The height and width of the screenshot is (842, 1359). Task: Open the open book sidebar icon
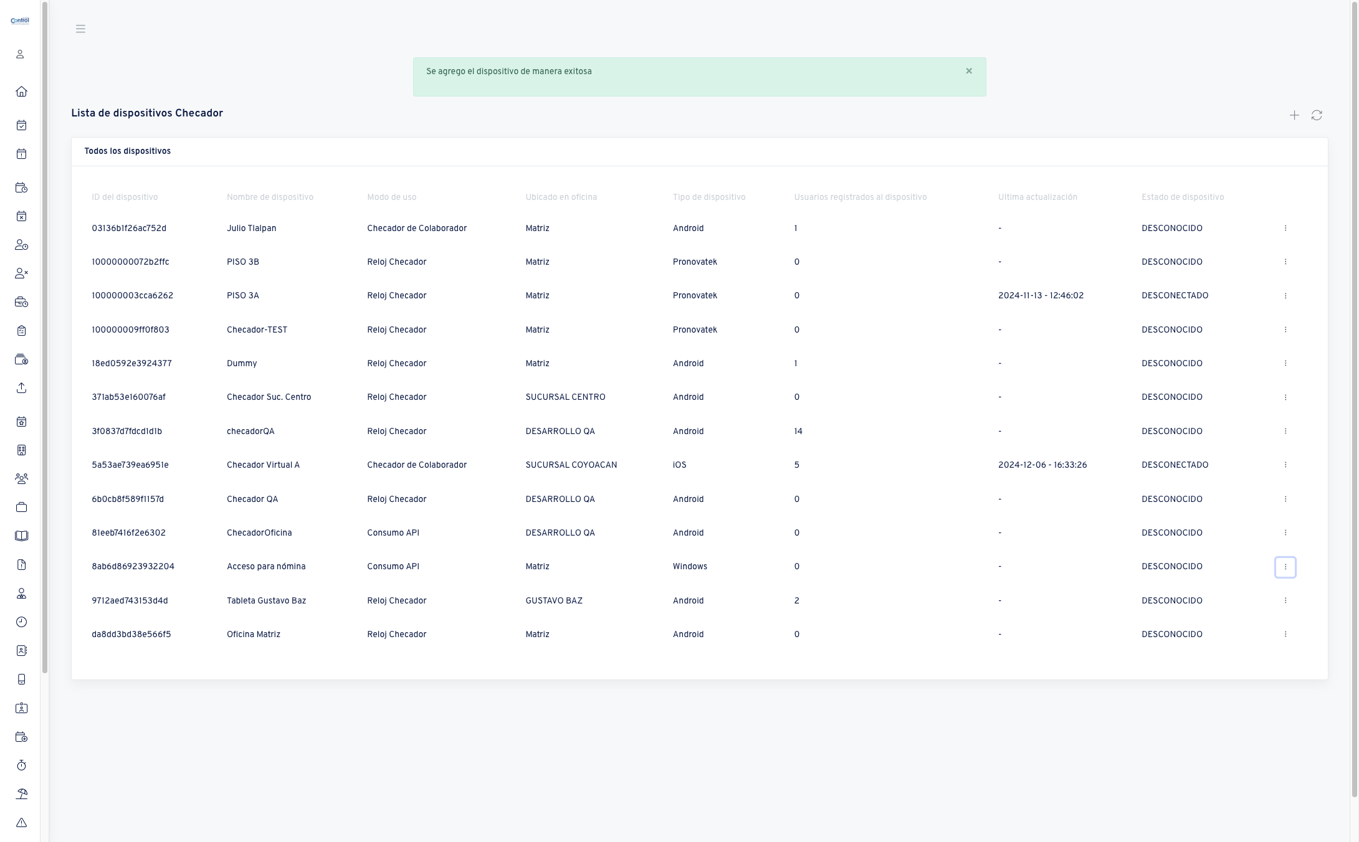click(x=21, y=536)
